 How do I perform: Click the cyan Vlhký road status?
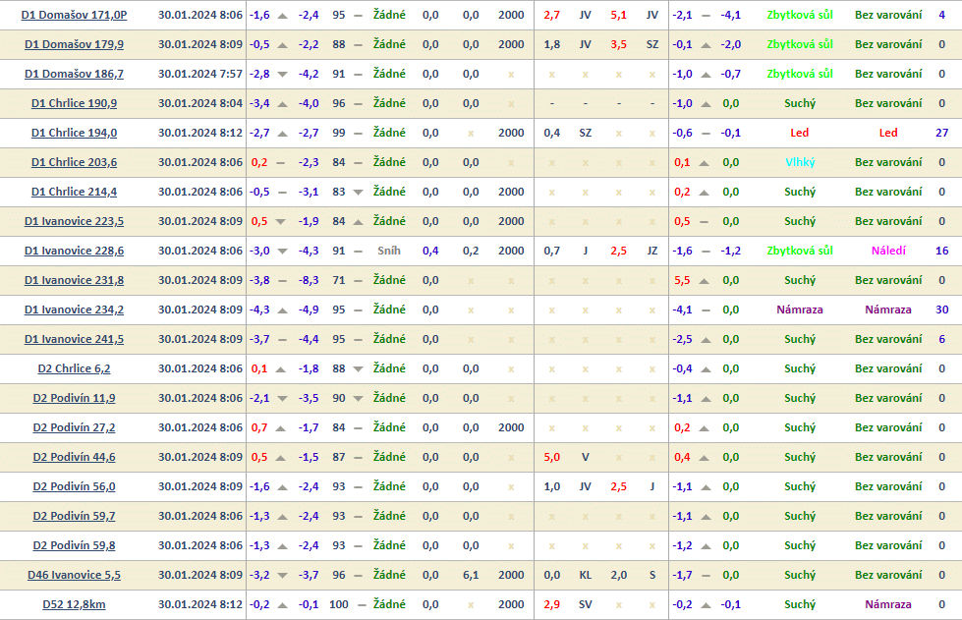pos(800,163)
